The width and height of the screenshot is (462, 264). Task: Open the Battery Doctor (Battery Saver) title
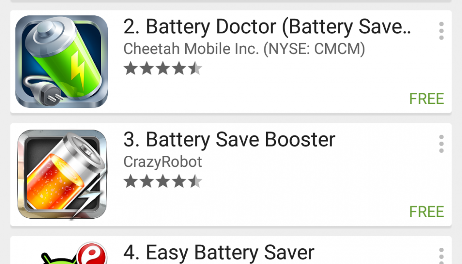tap(267, 27)
